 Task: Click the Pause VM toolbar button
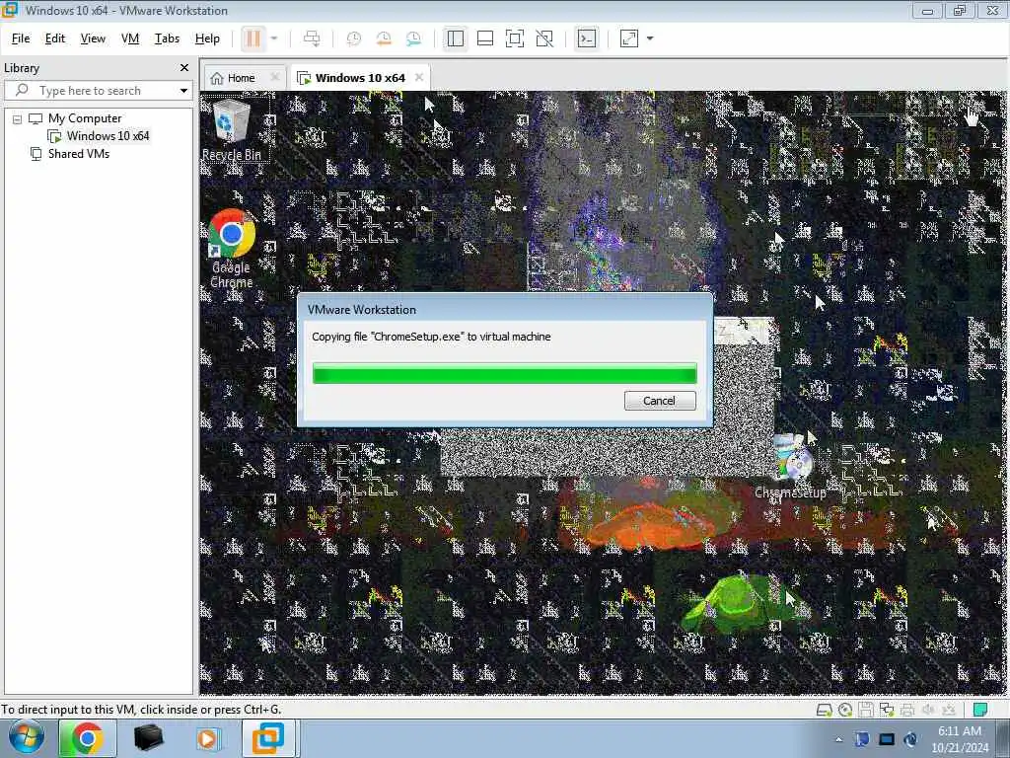[253, 38]
